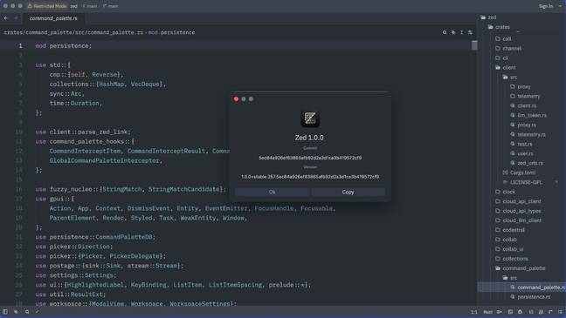Click Ok in the About Zed dialog

272,192
